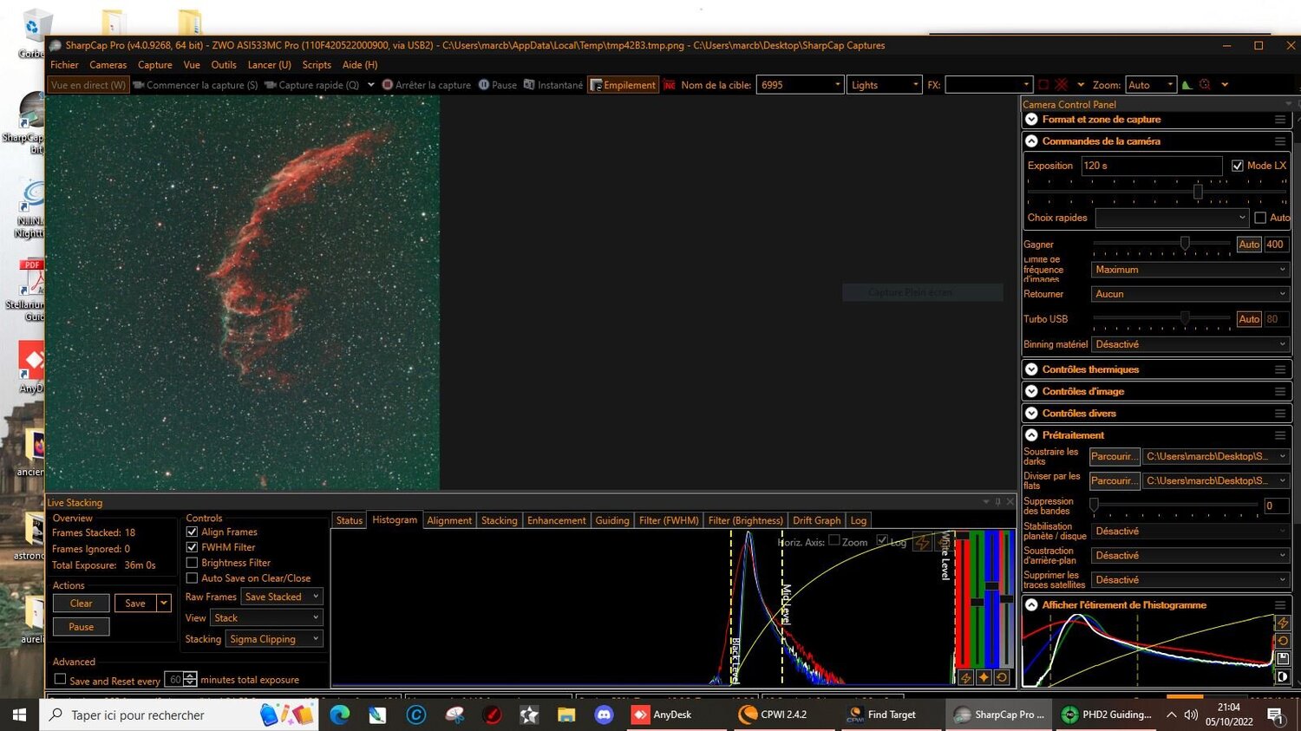Click Parcourir for Soustraire les darks
The height and width of the screenshot is (731, 1301).
1114,456
